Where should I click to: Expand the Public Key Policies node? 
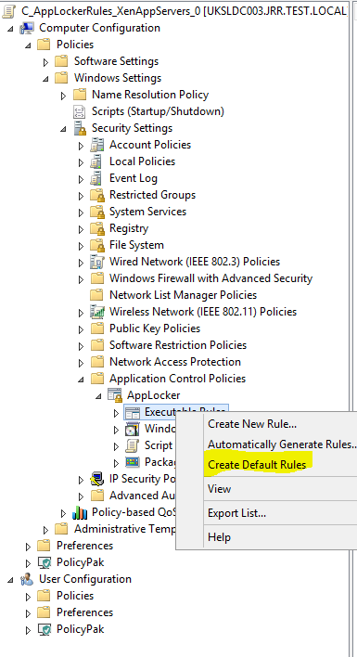tap(82, 329)
